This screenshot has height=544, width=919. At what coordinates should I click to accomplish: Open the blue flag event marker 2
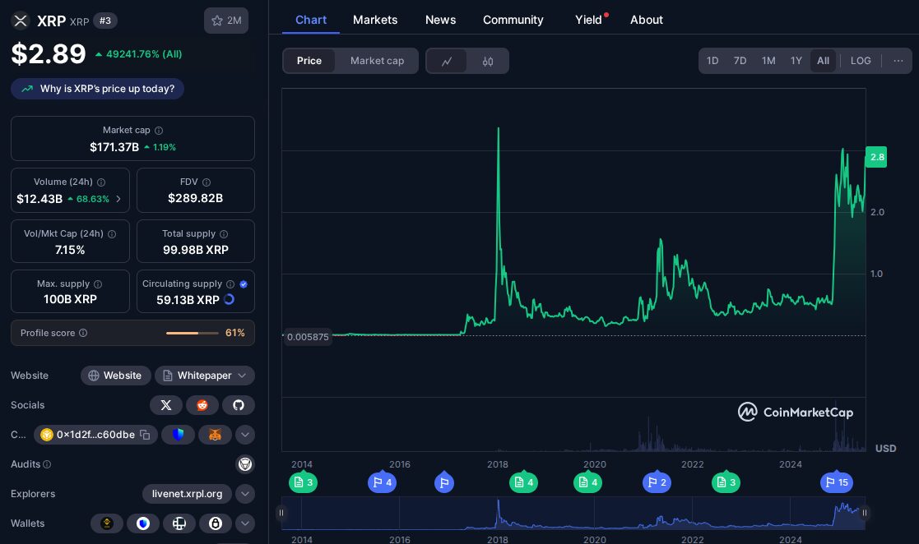point(657,482)
